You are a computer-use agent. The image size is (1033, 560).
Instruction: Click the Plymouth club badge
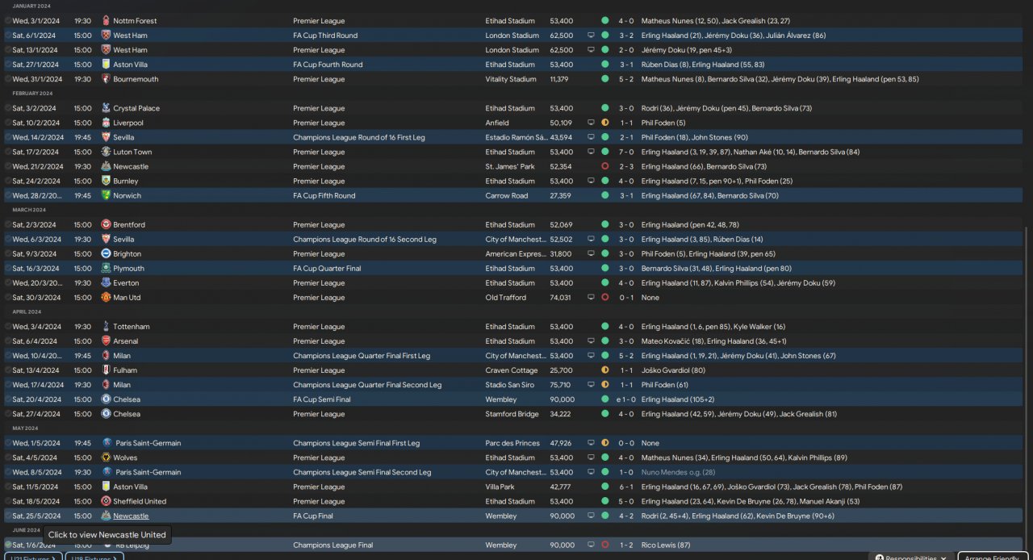click(106, 268)
